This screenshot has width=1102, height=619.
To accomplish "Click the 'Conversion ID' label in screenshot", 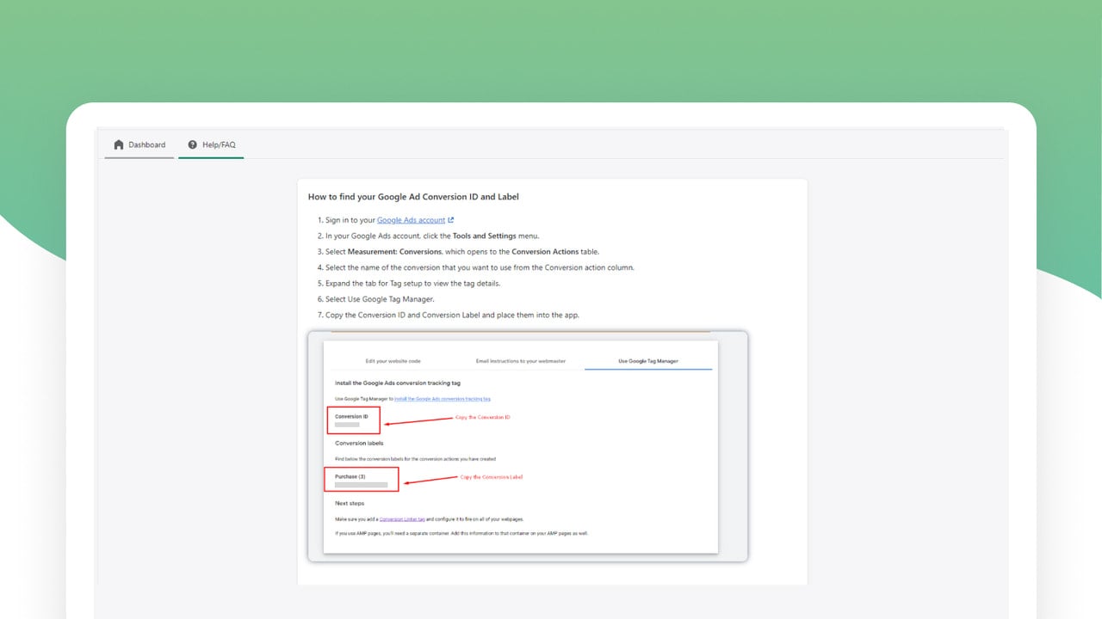I will [x=351, y=416].
